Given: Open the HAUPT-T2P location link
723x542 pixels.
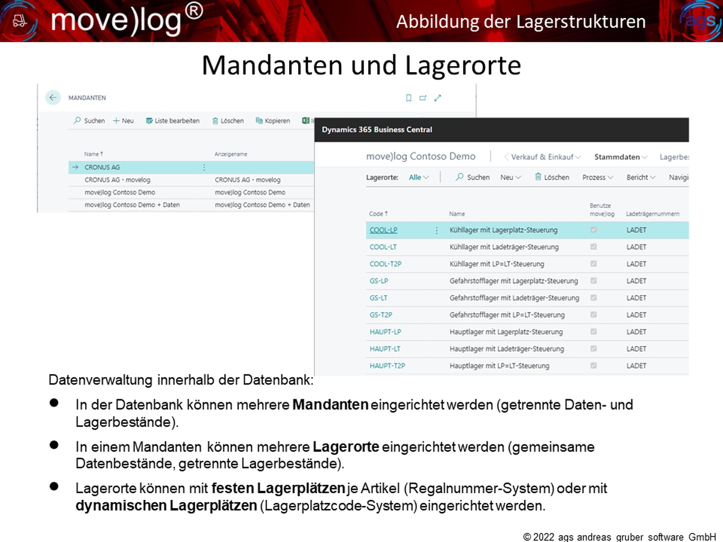Looking at the screenshot, I should coord(387,366).
